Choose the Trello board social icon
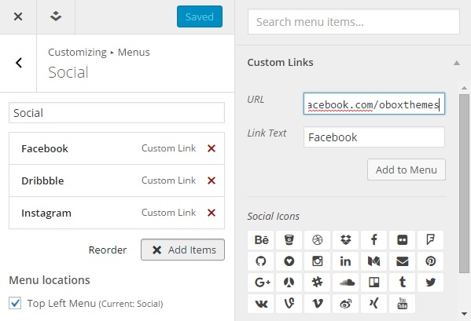This screenshot has height=321, width=471. 374,283
